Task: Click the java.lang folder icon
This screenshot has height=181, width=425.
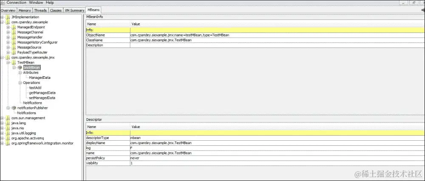Action: (8, 123)
